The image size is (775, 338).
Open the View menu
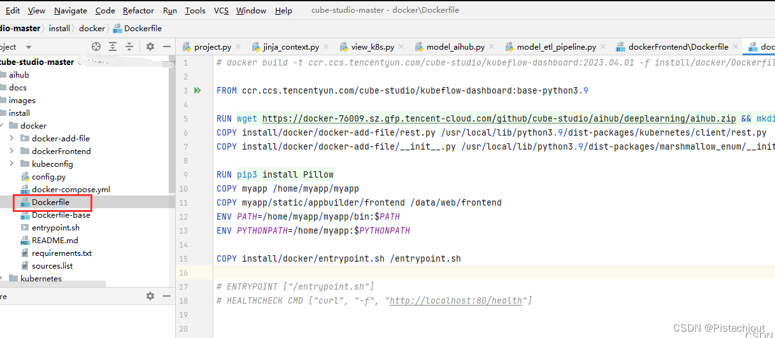[x=37, y=10]
